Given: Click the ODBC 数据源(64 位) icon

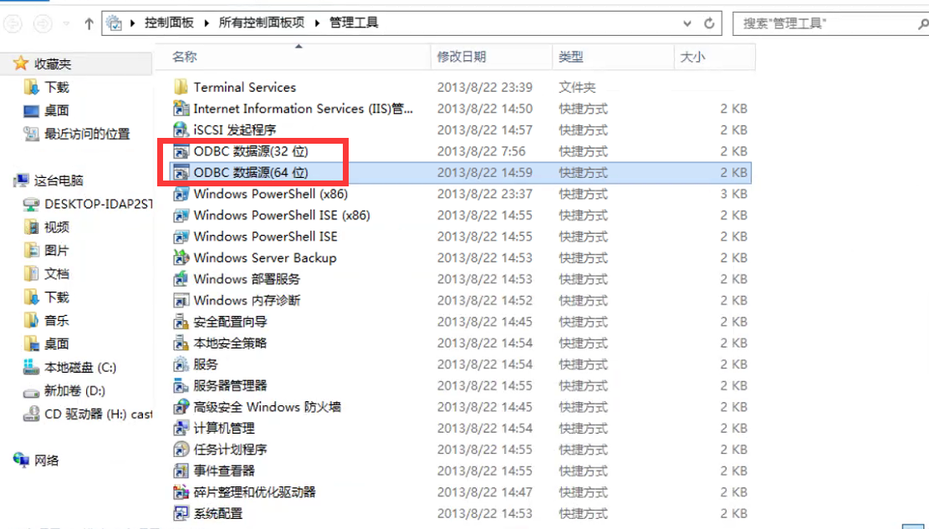Looking at the screenshot, I should [x=181, y=172].
